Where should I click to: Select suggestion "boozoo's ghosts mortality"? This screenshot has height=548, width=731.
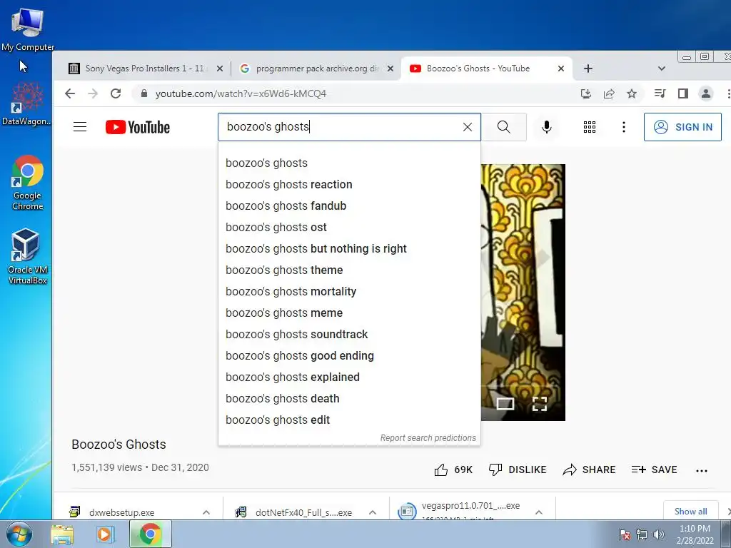(x=349, y=292)
